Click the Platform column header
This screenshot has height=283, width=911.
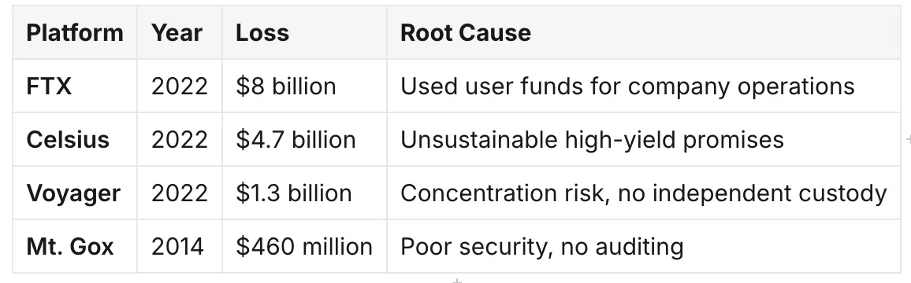click(x=75, y=33)
